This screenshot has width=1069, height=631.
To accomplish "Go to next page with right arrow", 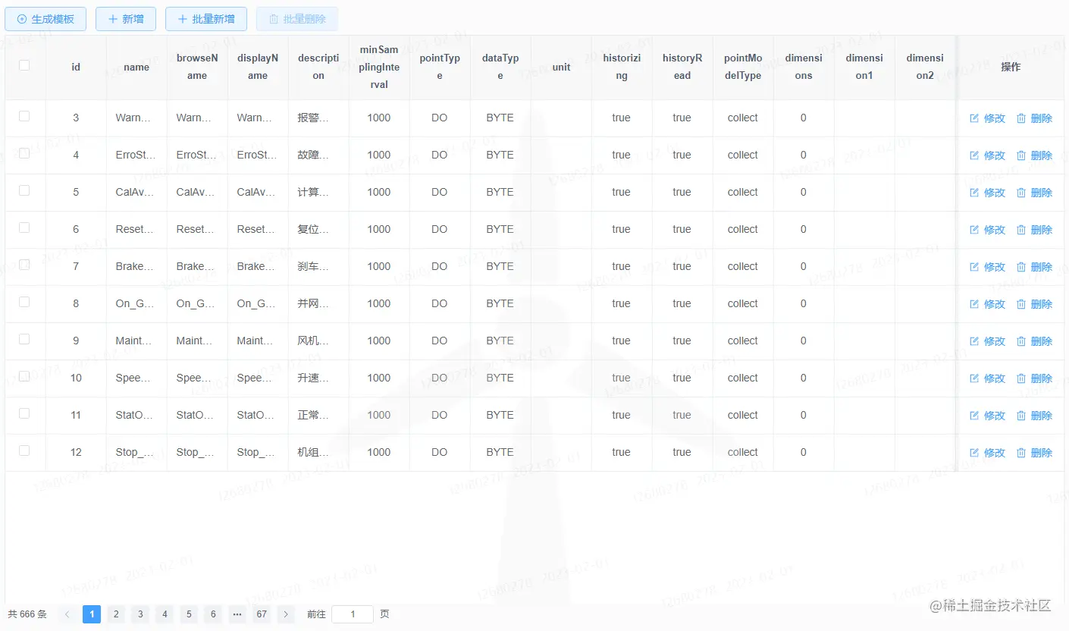I will tap(286, 614).
